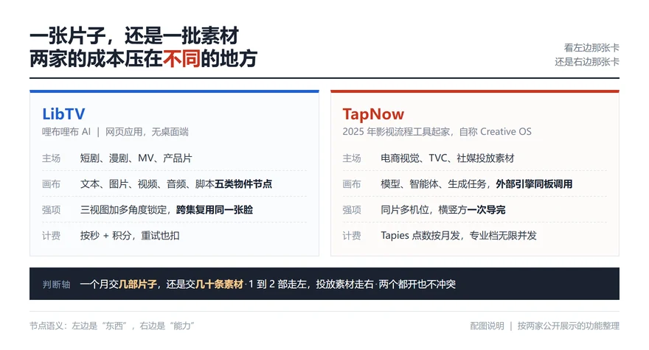Click highlighted '几十条素材' in dark bar
649x350 pixels.
(219, 284)
